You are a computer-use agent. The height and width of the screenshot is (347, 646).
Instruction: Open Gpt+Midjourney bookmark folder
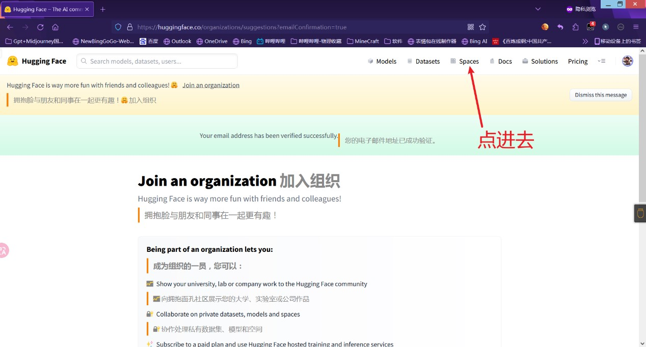(x=34, y=41)
